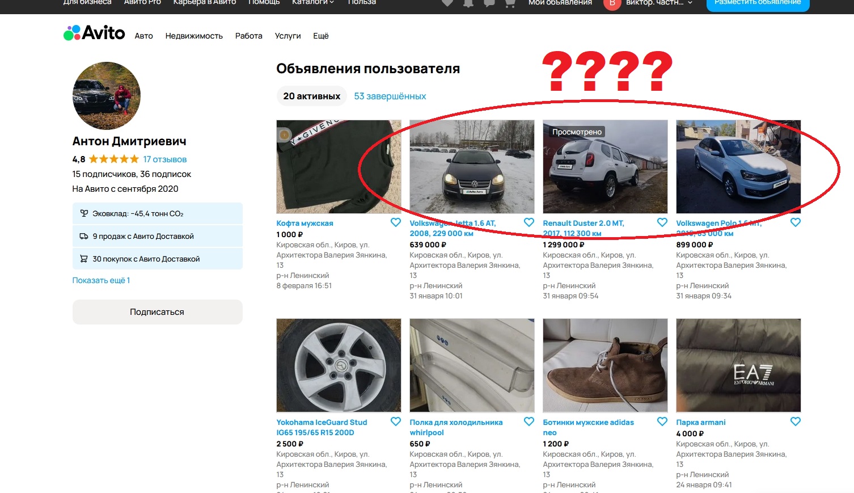The image size is (854, 493).
Task: Click date 24 января 09:41
Action: coord(704,485)
